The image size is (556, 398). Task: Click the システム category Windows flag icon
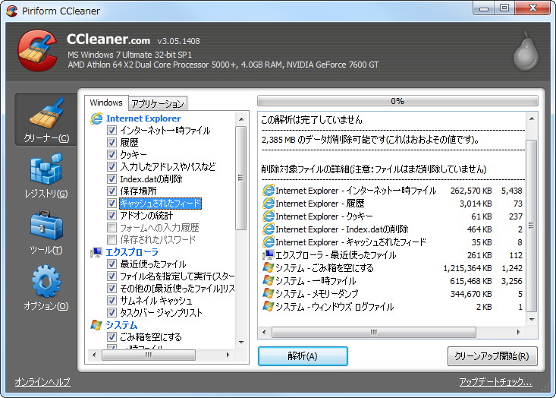pyautogui.click(x=96, y=325)
